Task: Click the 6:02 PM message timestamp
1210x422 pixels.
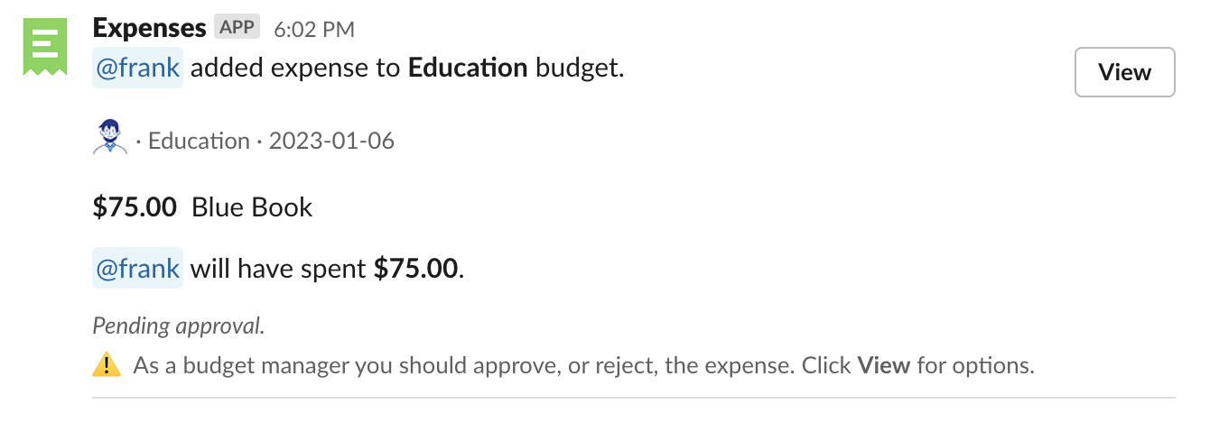Action: point(314,29)
